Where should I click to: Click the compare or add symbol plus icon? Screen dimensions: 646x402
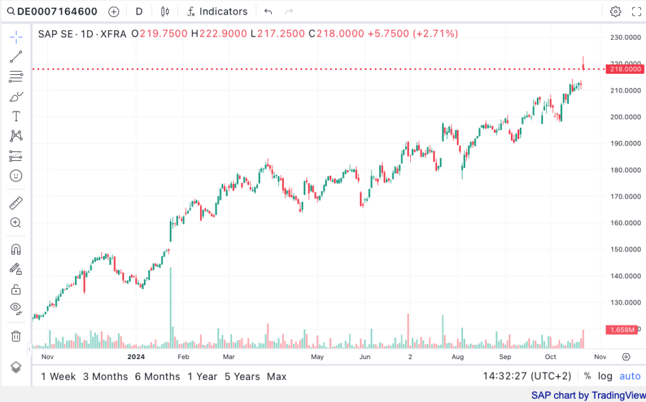(114, 11)
